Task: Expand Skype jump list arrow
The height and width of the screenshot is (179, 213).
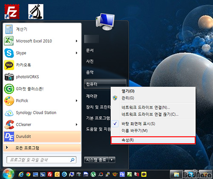Action: (x=77, y=53)
